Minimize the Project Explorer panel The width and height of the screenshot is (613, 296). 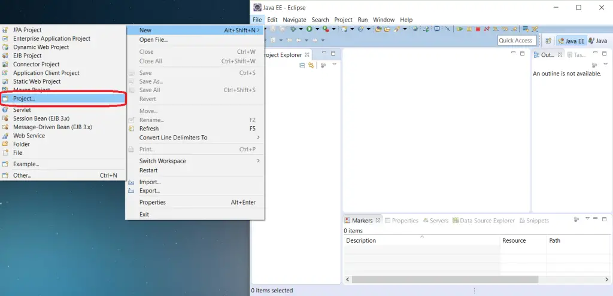click(x=324, y=53)
